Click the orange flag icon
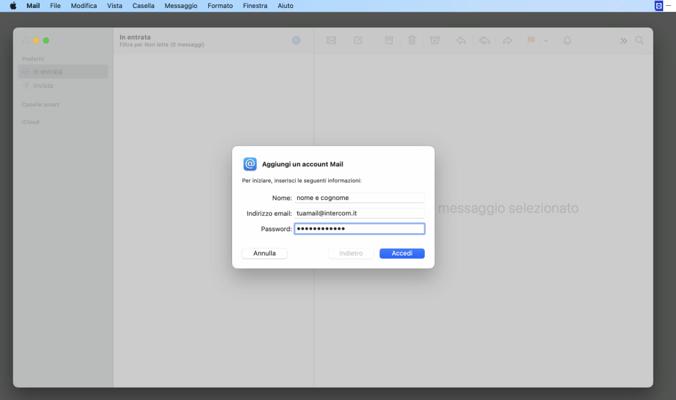The image size is (676, 400). click(x=531, y=41)
